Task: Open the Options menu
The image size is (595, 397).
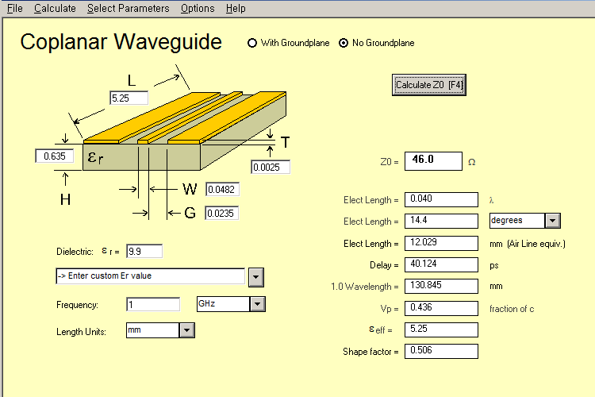Action: (x=197, y=8)
